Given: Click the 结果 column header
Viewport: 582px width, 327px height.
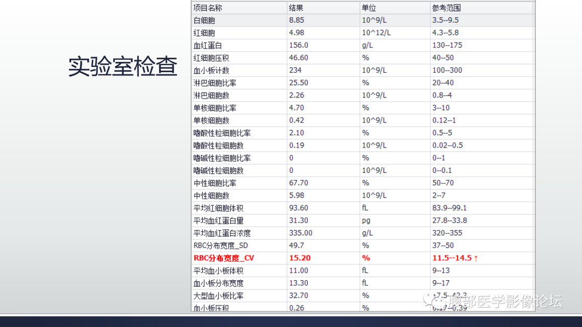Looking at the screenshot, I should coord(296,8).
